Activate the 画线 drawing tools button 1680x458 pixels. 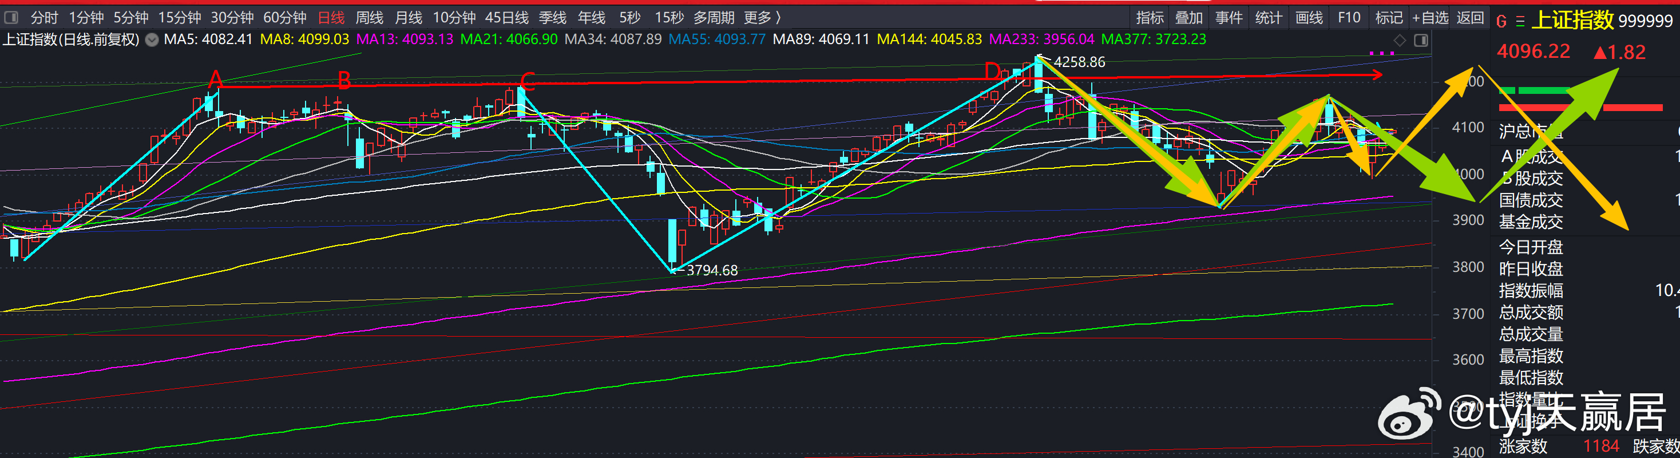pyautogui.click(x=1309, y=18)
